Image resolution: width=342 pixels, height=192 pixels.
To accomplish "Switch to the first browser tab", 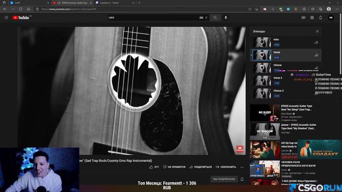I will coord(29,3).
